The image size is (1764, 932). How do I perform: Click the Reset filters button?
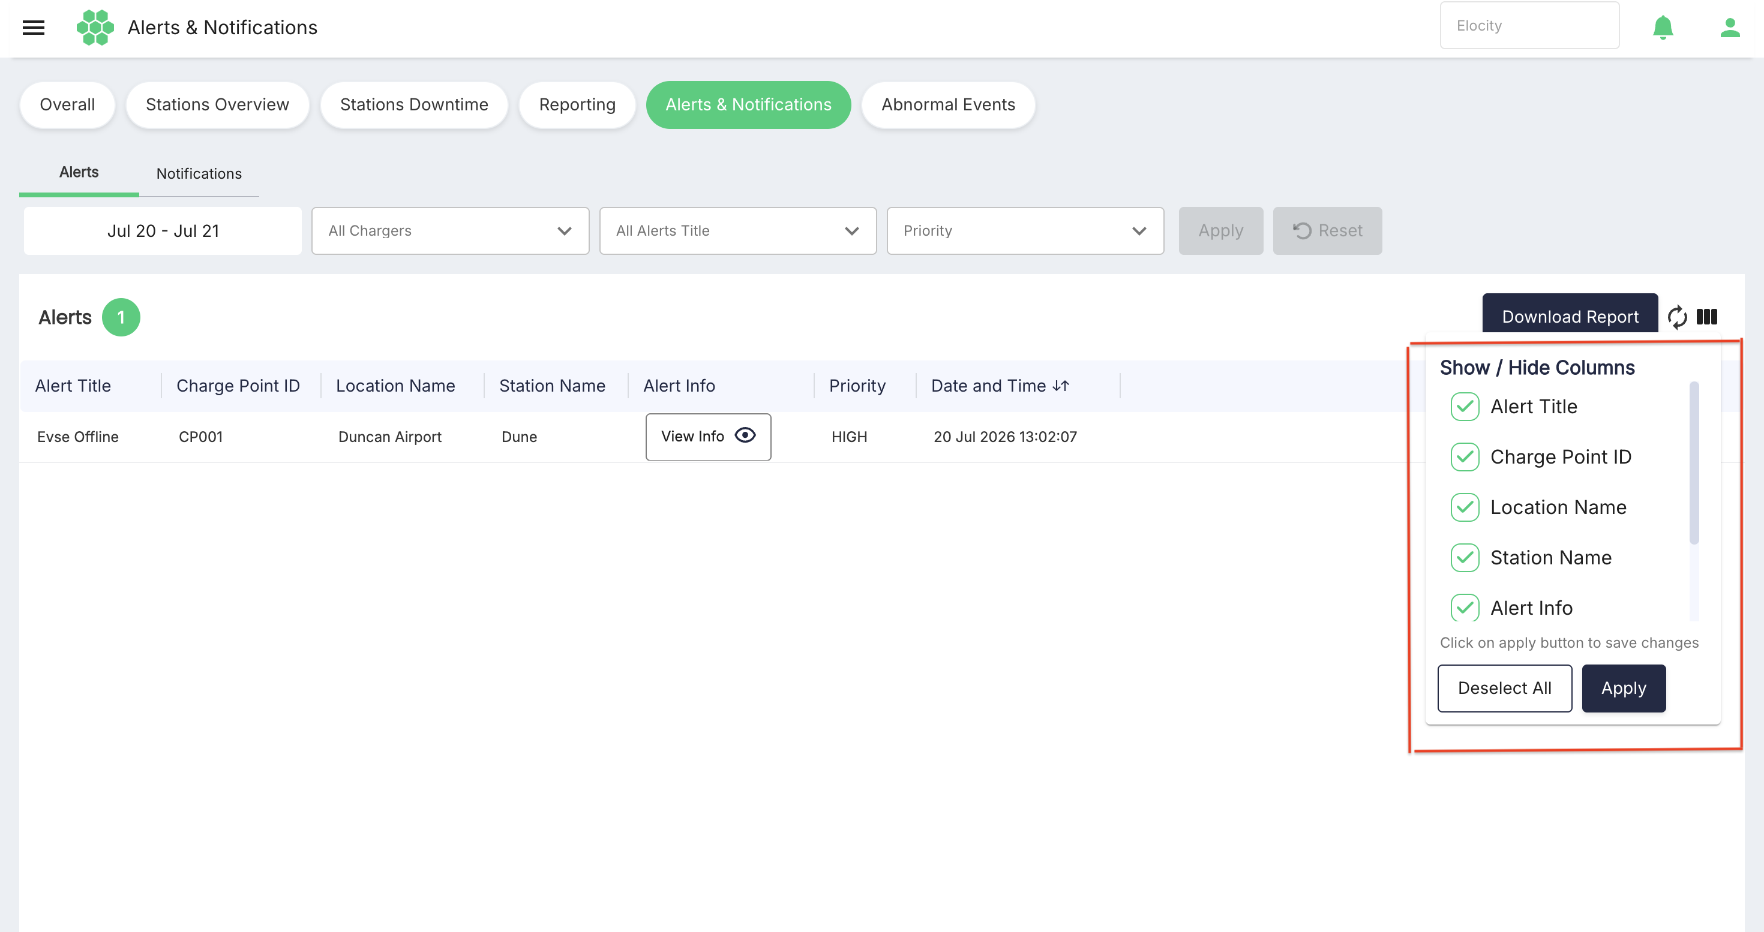(x=1327, y=231)
